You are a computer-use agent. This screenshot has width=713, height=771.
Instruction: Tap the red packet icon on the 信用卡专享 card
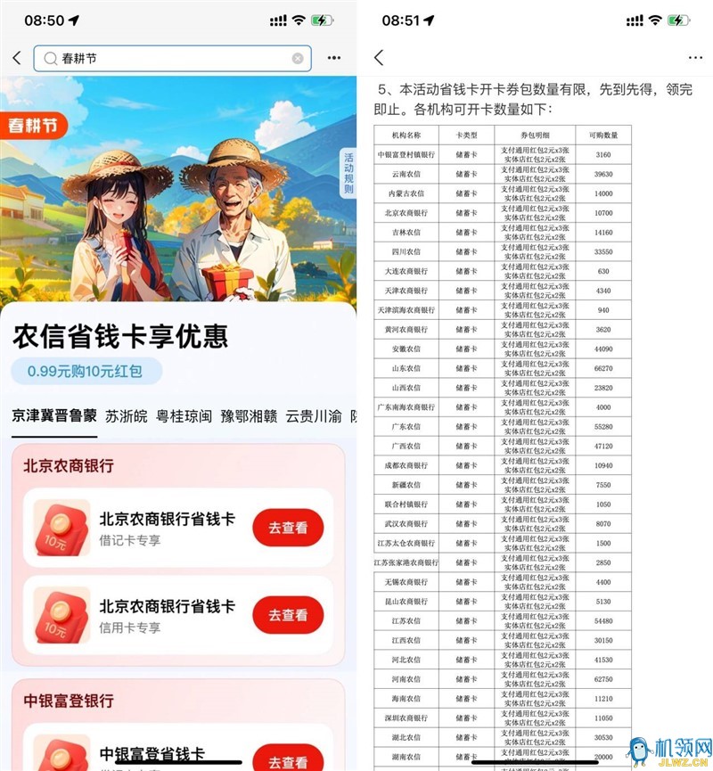(62, 615)
